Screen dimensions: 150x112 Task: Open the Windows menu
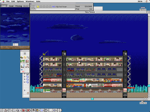30,1
